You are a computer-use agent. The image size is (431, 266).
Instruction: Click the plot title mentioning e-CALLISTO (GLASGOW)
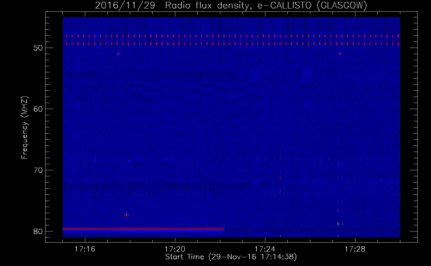point(231,5)
